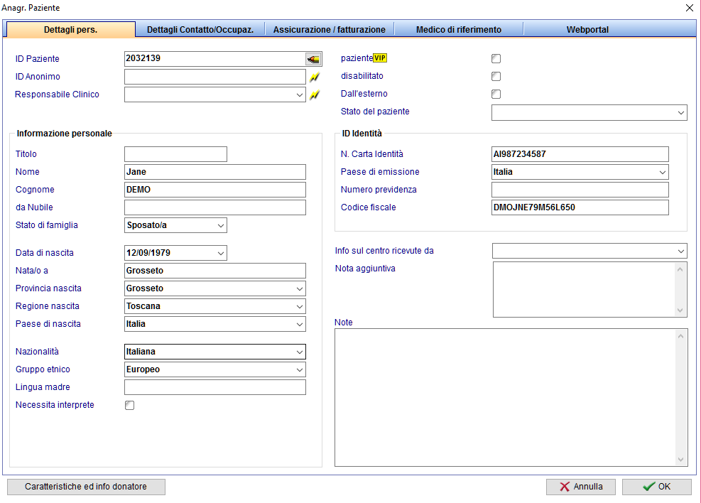The image size is (701, 503).
Task: Click the N. Carta Identità field
Action: [580, 154]
